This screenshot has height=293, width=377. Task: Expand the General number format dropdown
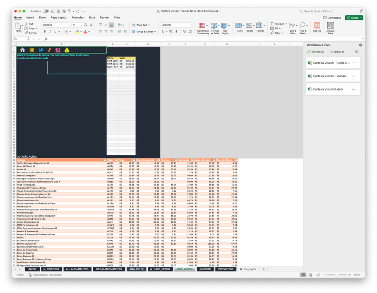(x=190, y=25)
